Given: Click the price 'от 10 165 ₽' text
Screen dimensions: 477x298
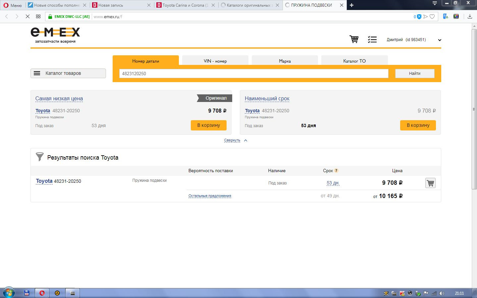Looking at the screenshot, I should pos(388,196).
